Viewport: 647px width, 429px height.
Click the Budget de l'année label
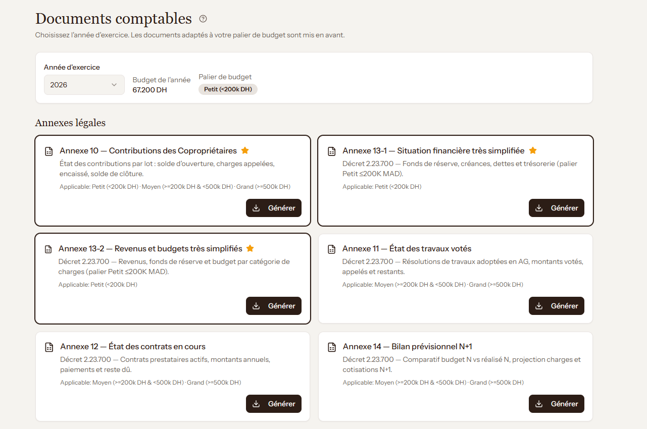coord(162,80)
